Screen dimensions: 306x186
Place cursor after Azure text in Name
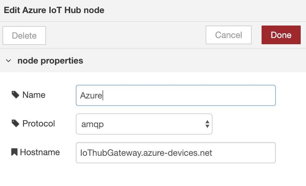(x=103, y=96)
